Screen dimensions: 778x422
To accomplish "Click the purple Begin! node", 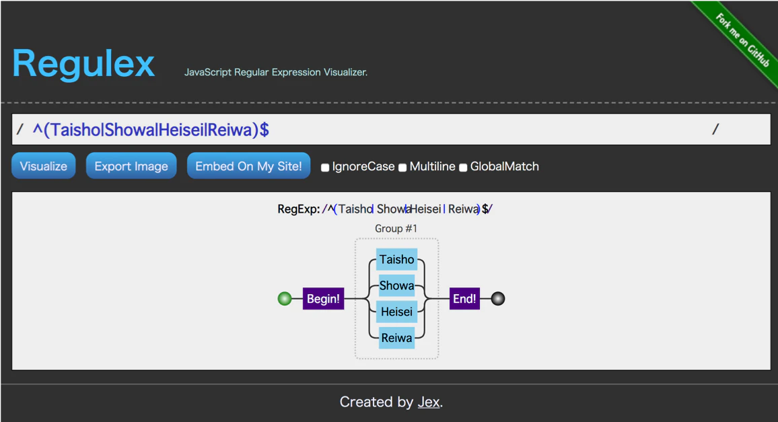I will click(323, 299).
